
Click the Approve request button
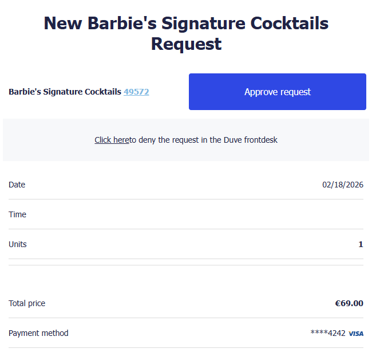(x=277, y=92)
